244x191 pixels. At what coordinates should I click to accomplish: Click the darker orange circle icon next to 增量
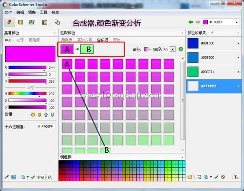coord(39,115)
